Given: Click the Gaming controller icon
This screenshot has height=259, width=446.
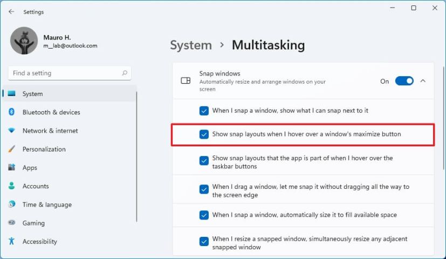Looking at the screenshot, I should click(x=11, y=223).
